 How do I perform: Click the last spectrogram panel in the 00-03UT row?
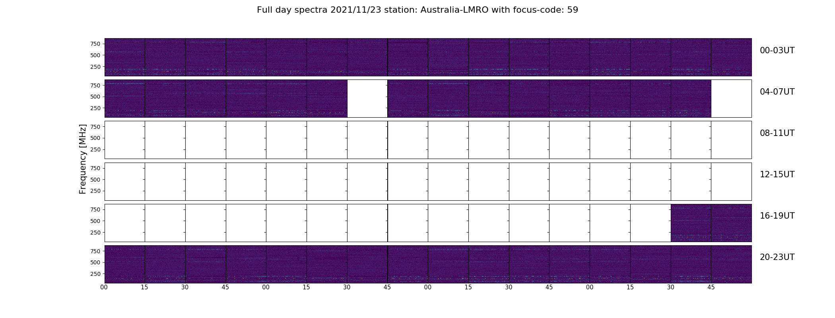pyautogui.click(x=731, y=57)
